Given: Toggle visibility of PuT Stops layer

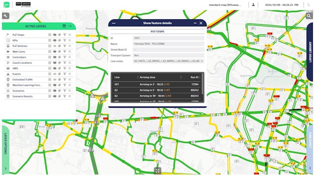Looking at the screenshot, I should [x=55, y=35].
